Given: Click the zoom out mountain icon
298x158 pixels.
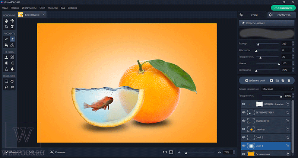Looking at the screenshot, I should pos(179,152).
